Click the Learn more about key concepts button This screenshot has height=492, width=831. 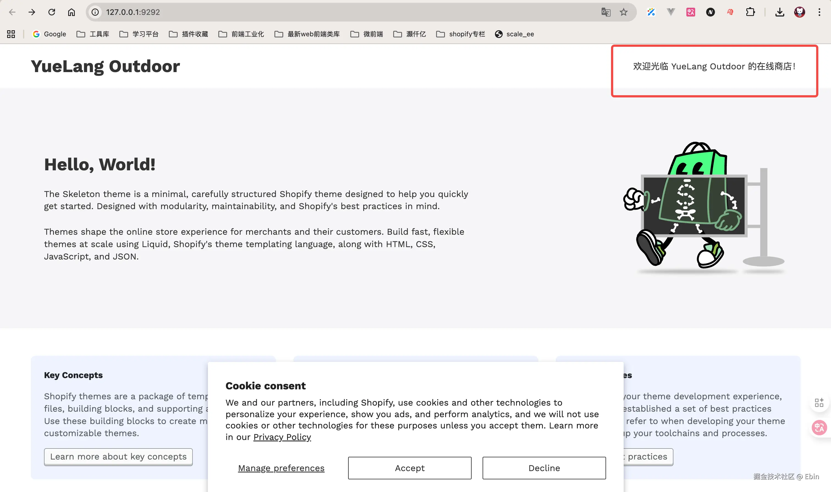click(x=118, y=457)
